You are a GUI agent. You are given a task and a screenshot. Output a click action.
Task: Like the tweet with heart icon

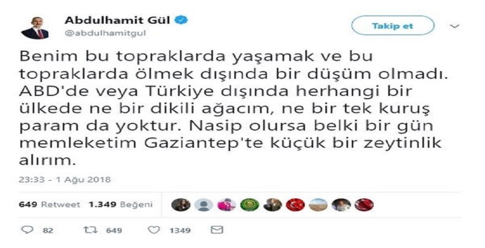(153, 230)
